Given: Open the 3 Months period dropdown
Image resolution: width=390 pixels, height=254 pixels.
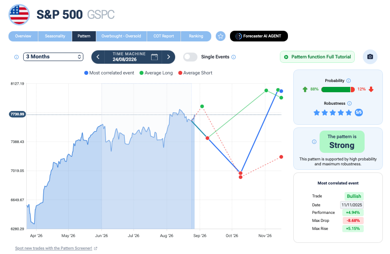Looking at the screenshot, I should [53, 57].
